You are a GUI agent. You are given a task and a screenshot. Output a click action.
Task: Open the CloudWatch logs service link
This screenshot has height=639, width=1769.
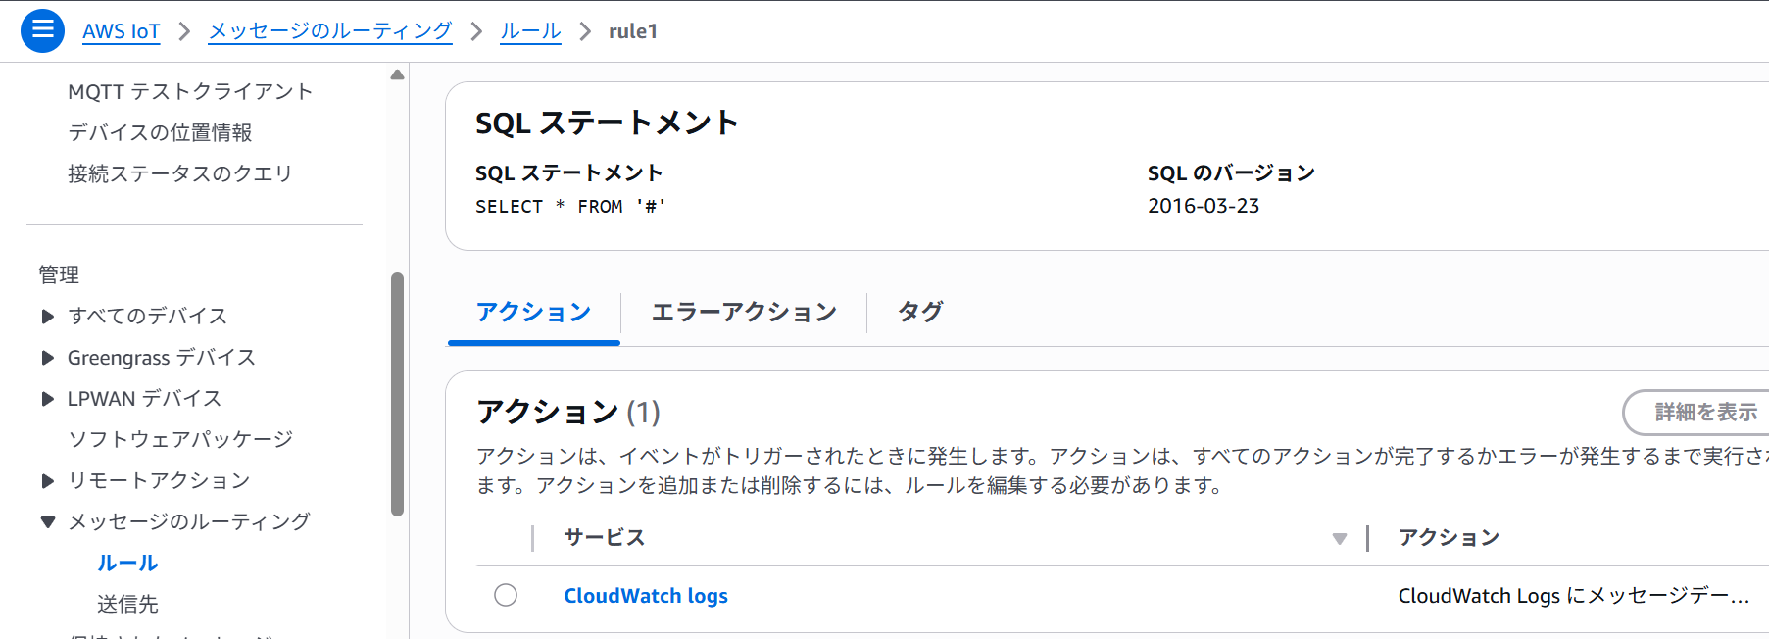click(646, 596)
